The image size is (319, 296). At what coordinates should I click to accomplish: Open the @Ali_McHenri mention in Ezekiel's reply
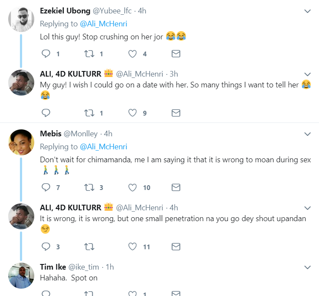click(x=104, y=24)
